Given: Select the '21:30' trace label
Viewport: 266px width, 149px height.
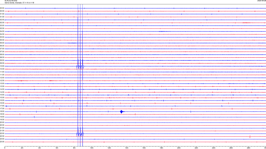Looking at the screenshot, I should click(2, 131).
